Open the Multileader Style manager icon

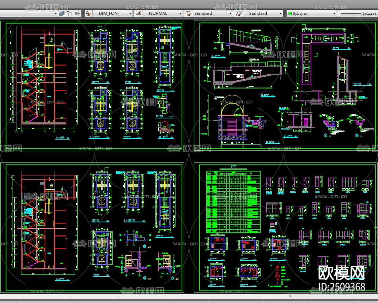pyautogui.click(x=239, y=13)
